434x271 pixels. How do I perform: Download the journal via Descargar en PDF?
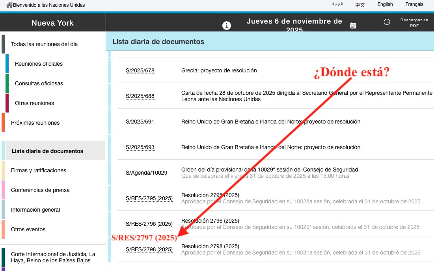[414, 23]
